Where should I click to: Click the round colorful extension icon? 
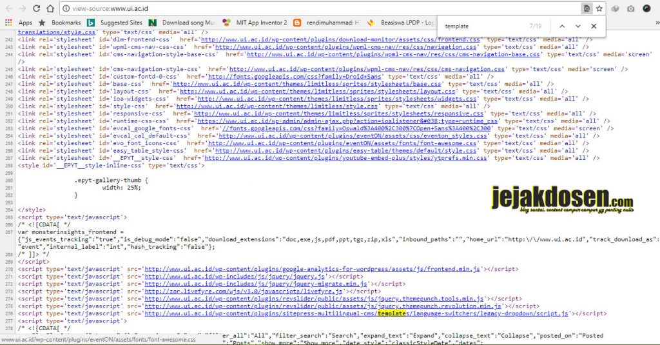point(646,8)
